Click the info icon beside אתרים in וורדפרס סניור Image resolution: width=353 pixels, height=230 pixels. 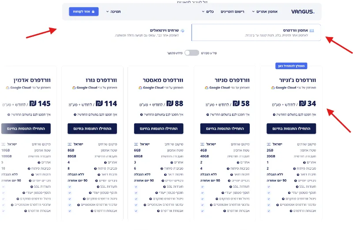point(238,163)
